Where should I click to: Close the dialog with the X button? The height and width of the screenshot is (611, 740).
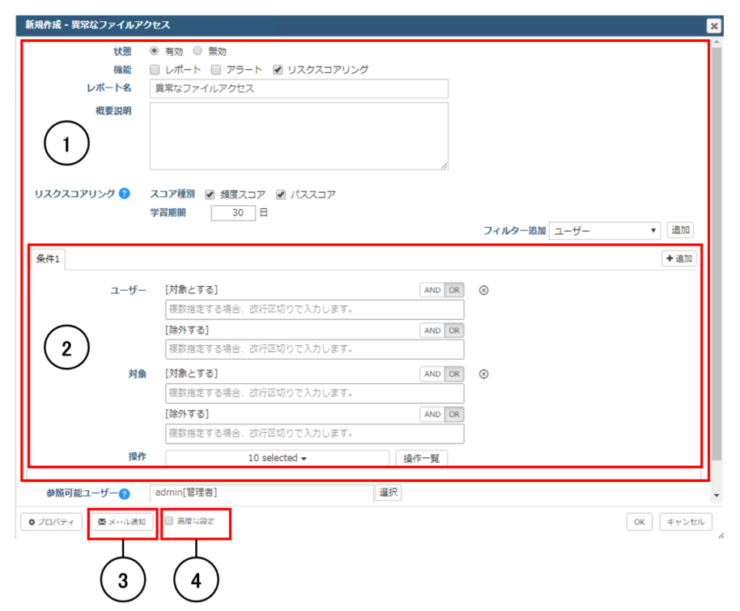click(x=715, y=25)
